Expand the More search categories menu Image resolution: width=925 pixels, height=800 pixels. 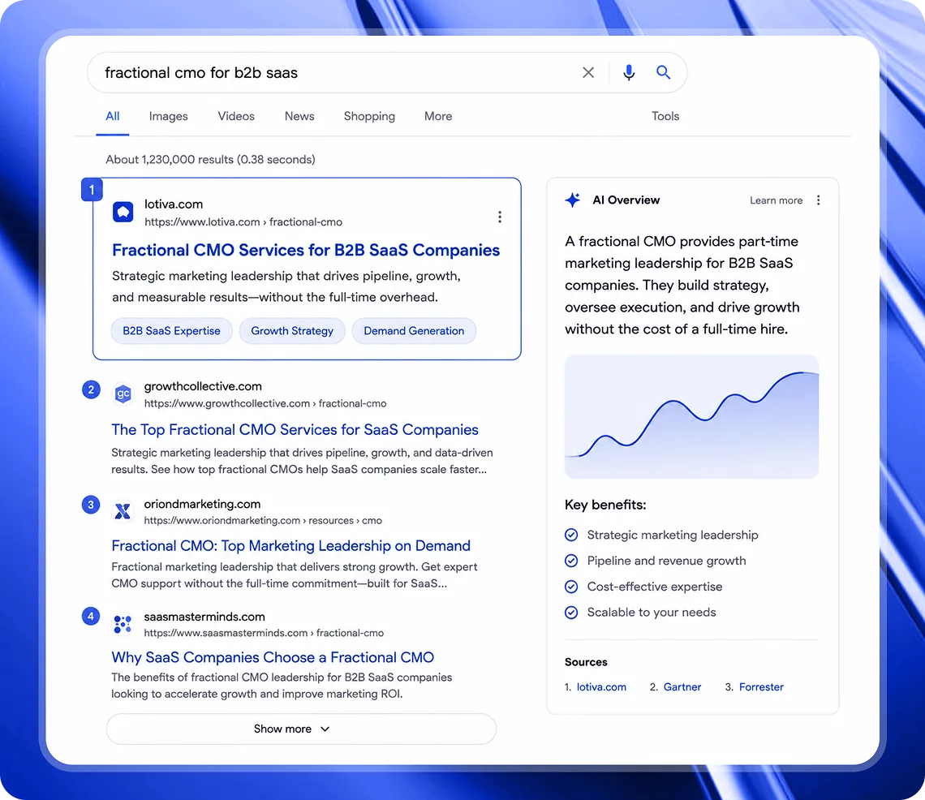(x=438, y=116)
